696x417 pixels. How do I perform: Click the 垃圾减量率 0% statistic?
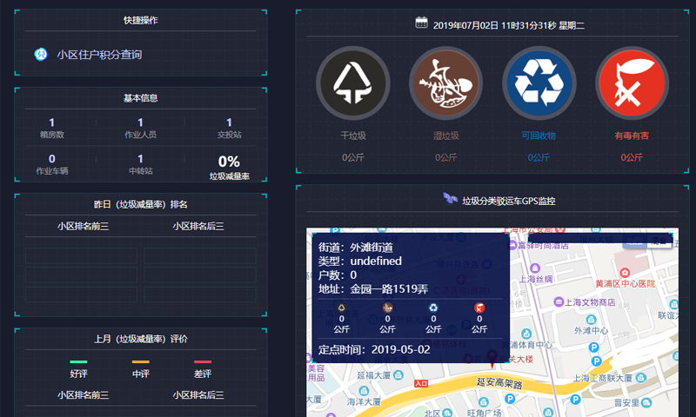[x=229, y=166]
